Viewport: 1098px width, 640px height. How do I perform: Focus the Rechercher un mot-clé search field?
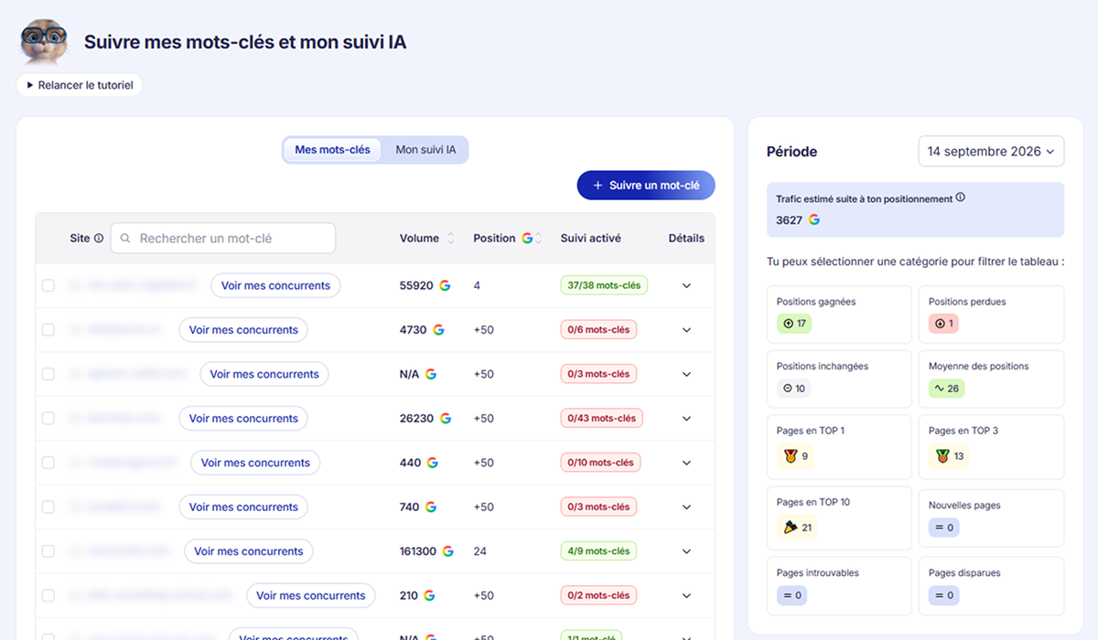(x=223, y=239)
